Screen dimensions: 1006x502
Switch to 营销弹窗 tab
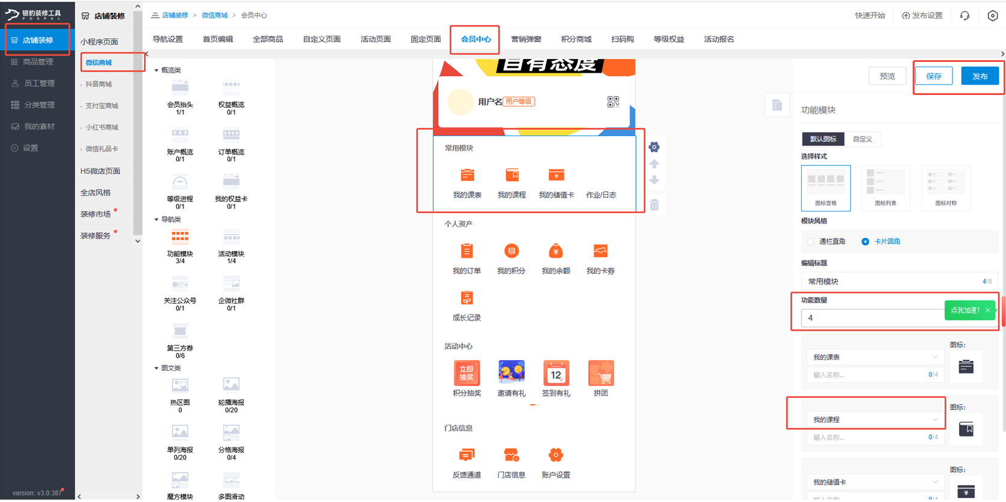tap(526, 39)
